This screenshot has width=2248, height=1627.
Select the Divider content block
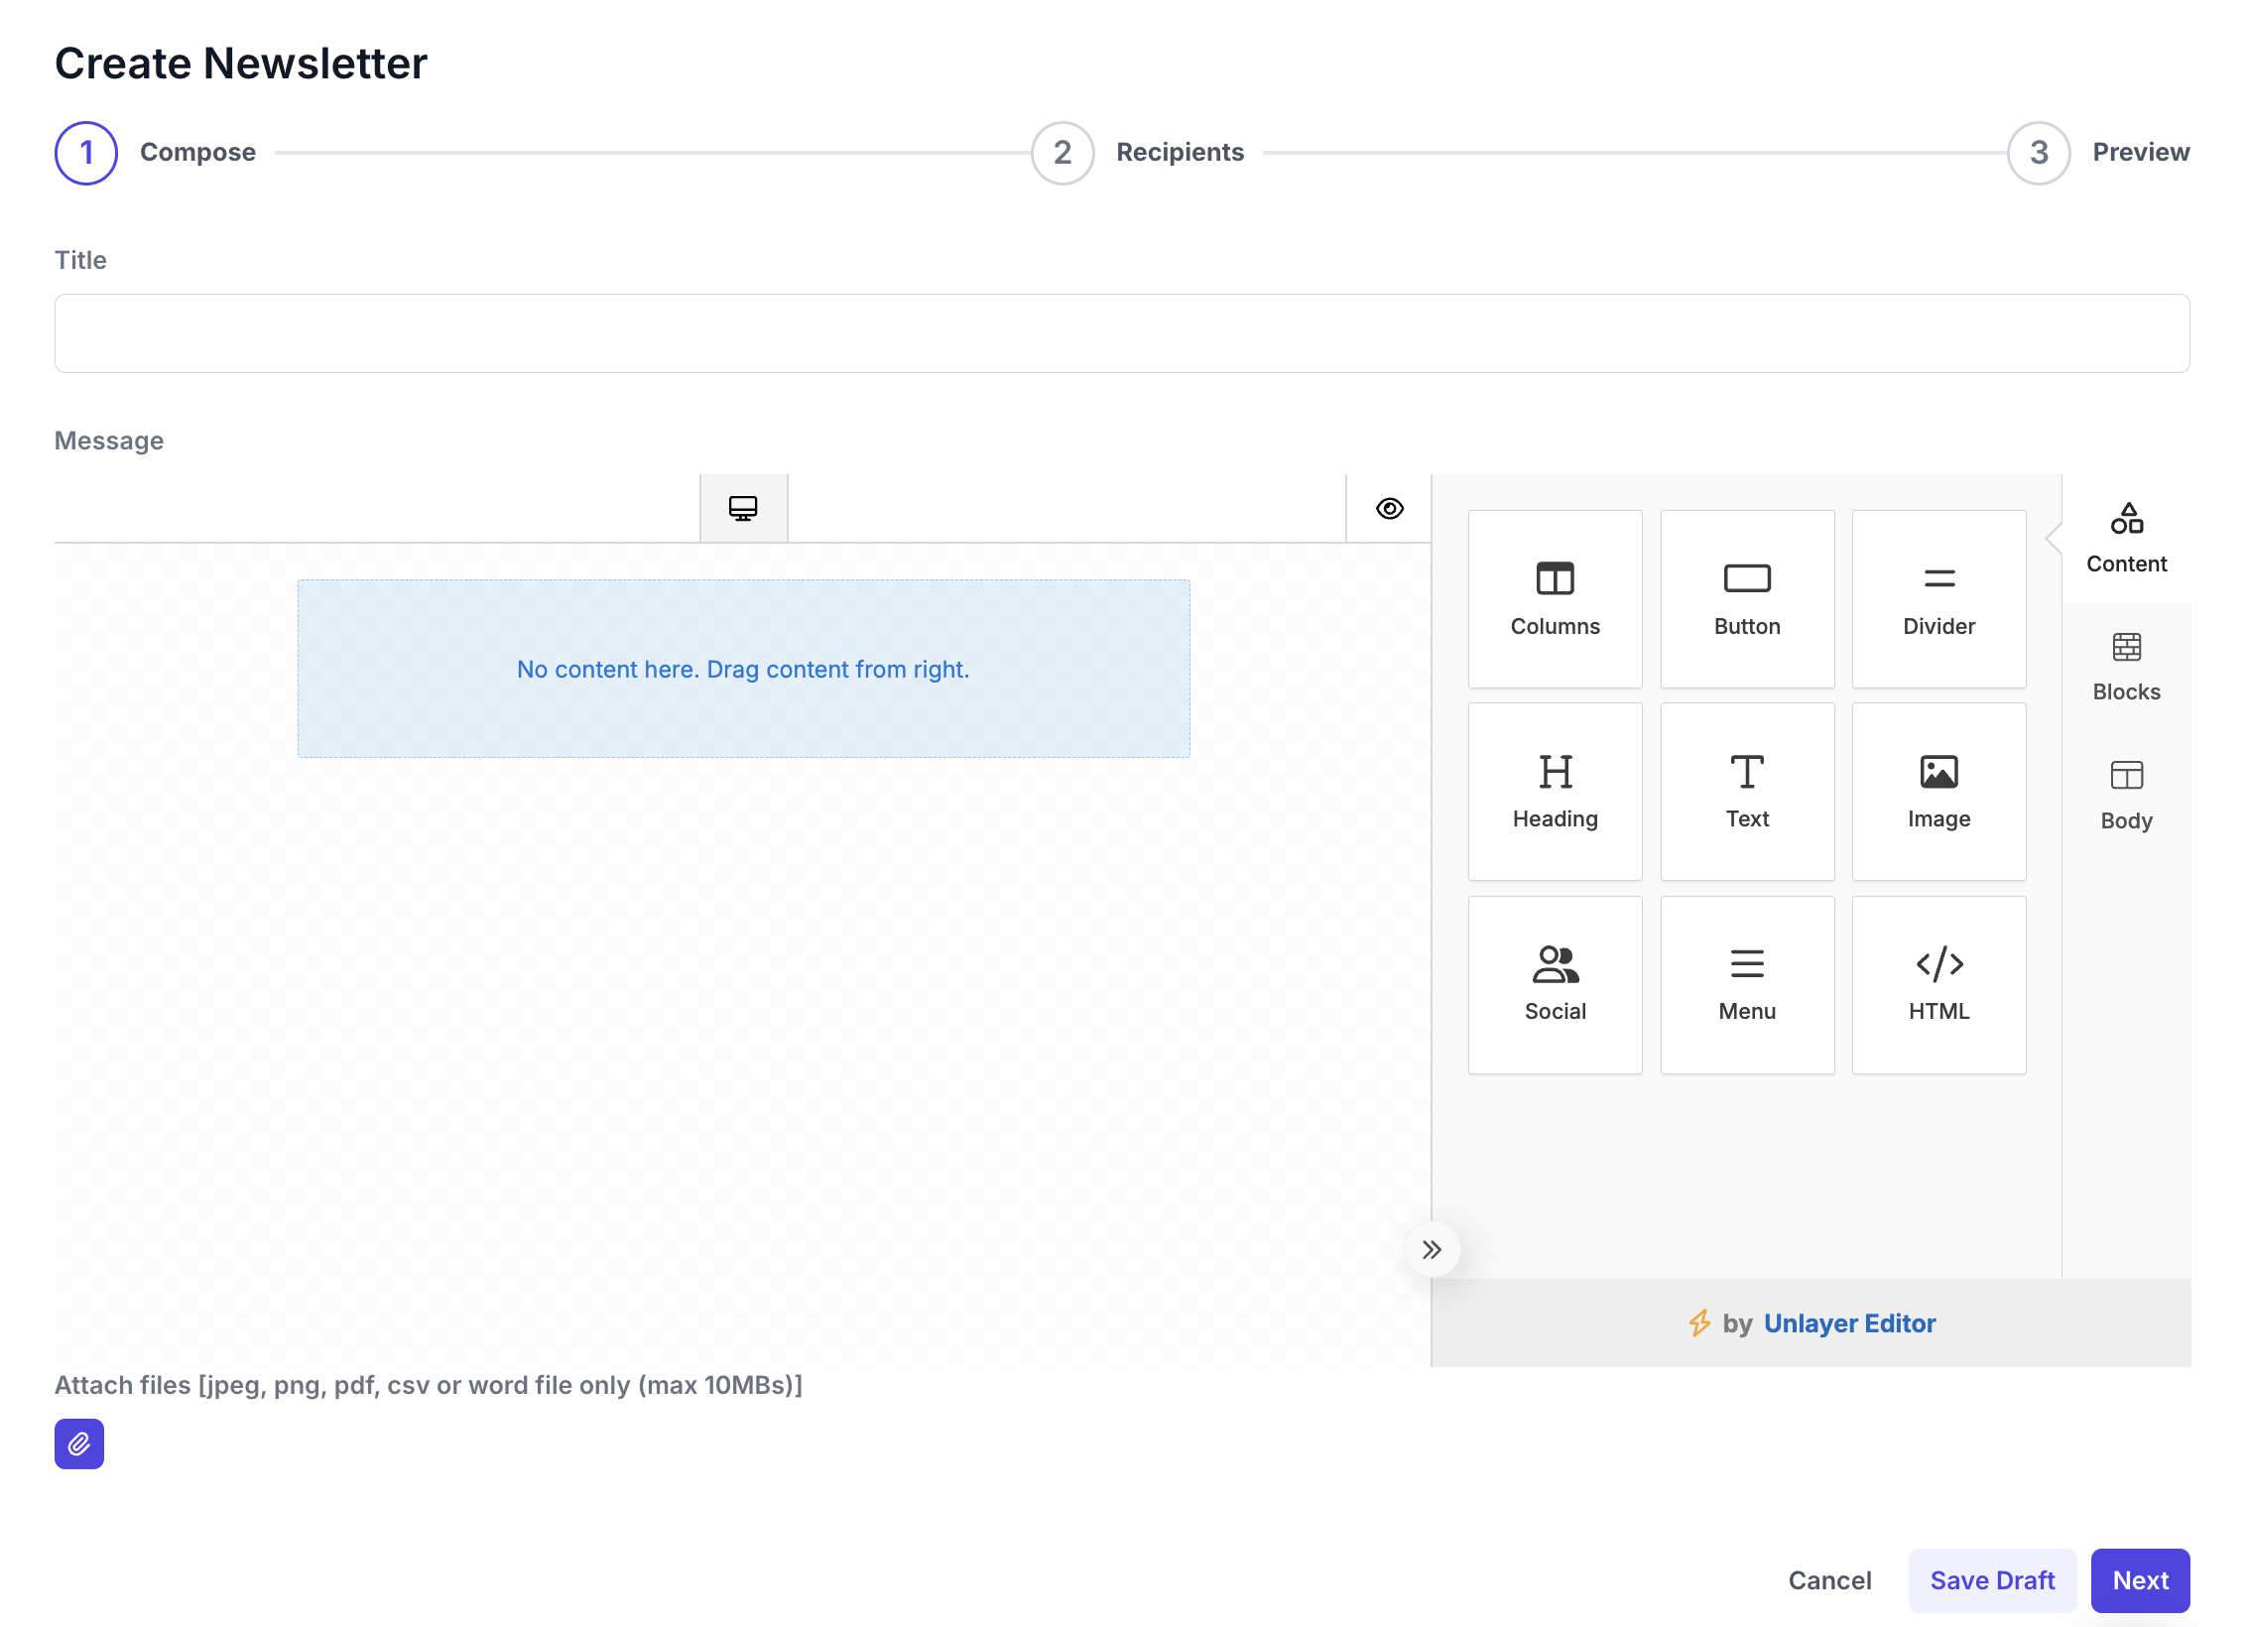[x=1937, y=598]
